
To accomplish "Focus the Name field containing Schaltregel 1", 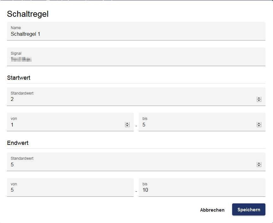I will coord(136,31).
